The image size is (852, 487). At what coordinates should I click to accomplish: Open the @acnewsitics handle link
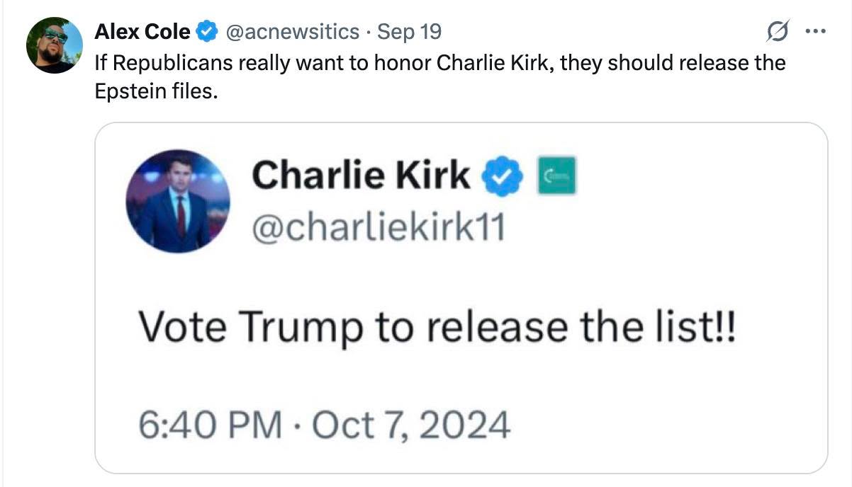point(291,32)
